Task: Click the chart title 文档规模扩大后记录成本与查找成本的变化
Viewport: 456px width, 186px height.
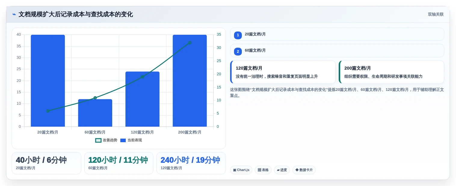Action: tap(76, 14)
